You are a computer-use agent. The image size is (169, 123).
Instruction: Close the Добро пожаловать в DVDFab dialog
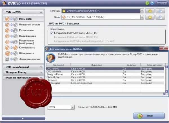164,48
